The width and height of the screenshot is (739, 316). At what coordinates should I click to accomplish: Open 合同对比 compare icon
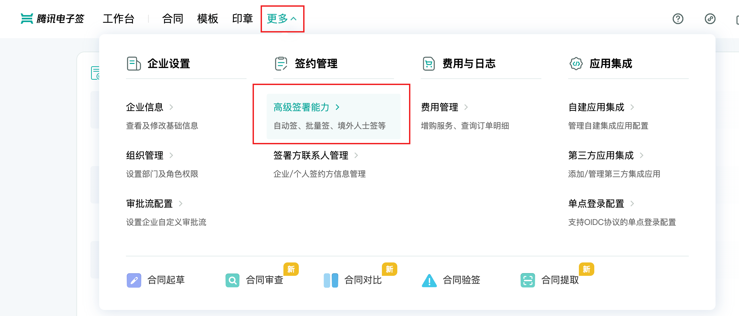tap(331, 280)
